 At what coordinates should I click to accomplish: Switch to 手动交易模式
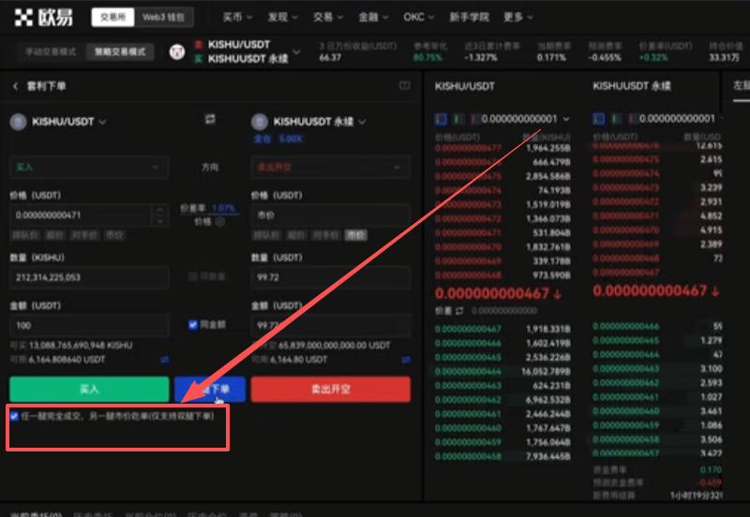tap(51, 52)
